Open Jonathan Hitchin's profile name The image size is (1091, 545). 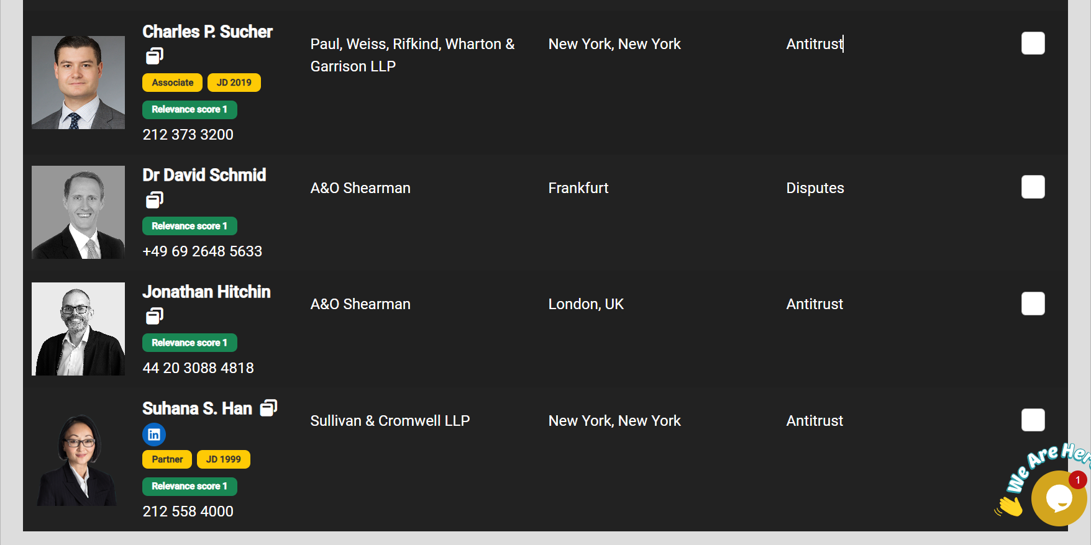pos(206,292)
